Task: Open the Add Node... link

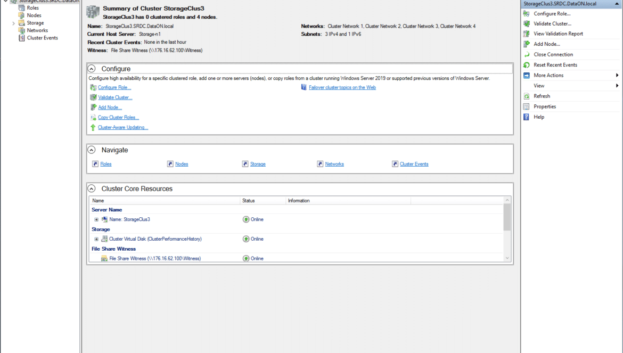Action: tap(110, 107)
